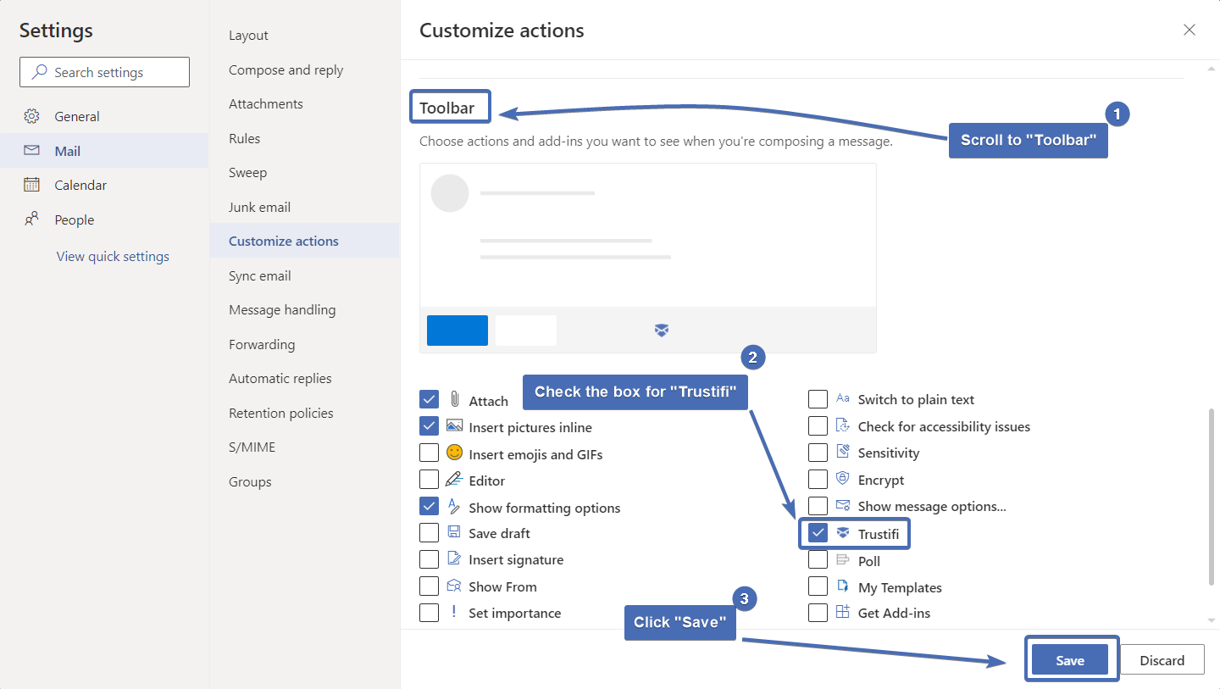Uncheck the Trustifi checkbox
1220x689 pixels.
[818, 533]
